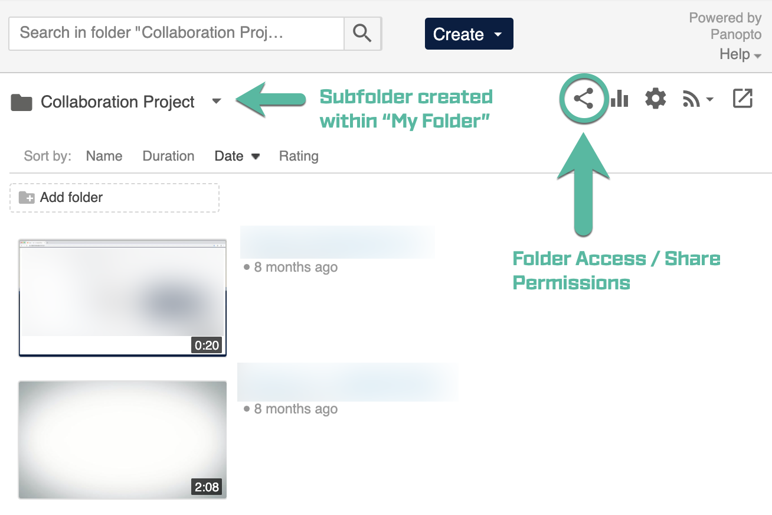772x515 pixels.
Task: Open the Help dropdown menu
Action: coord(740,54)
